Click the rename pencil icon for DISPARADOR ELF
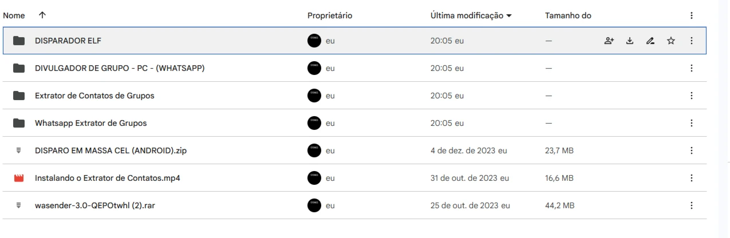Image resolution: width=730 pixels, height=238 pixels. coord(650,41)
